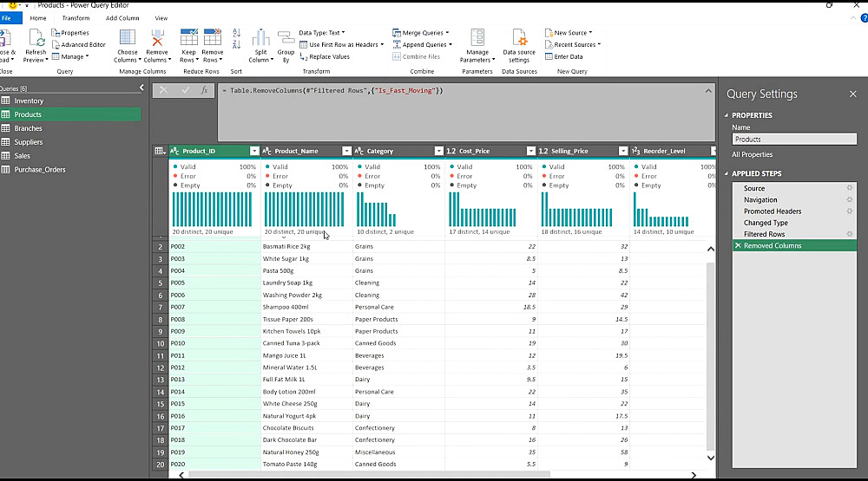Collapse the Queries pane with chevron

141,88
